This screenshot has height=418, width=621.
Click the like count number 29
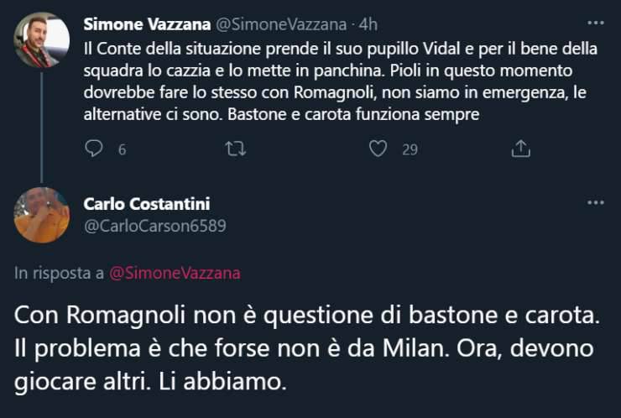[x=410, y=149]
